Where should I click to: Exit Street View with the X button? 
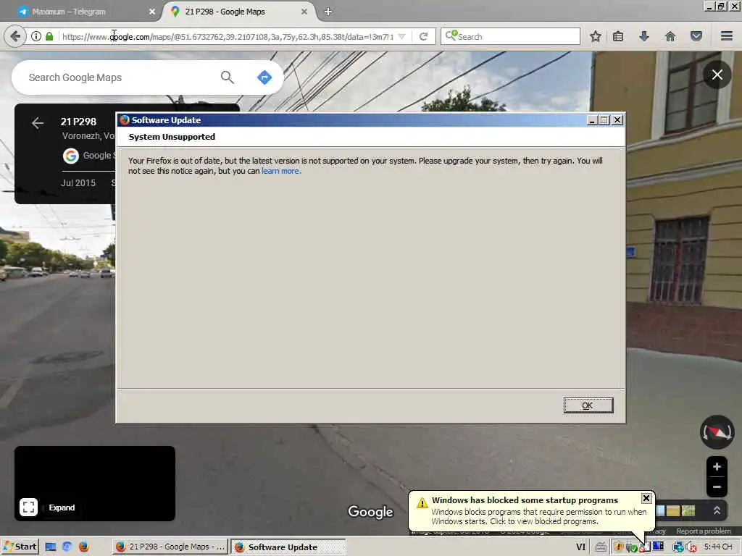(x=717, y=75)
